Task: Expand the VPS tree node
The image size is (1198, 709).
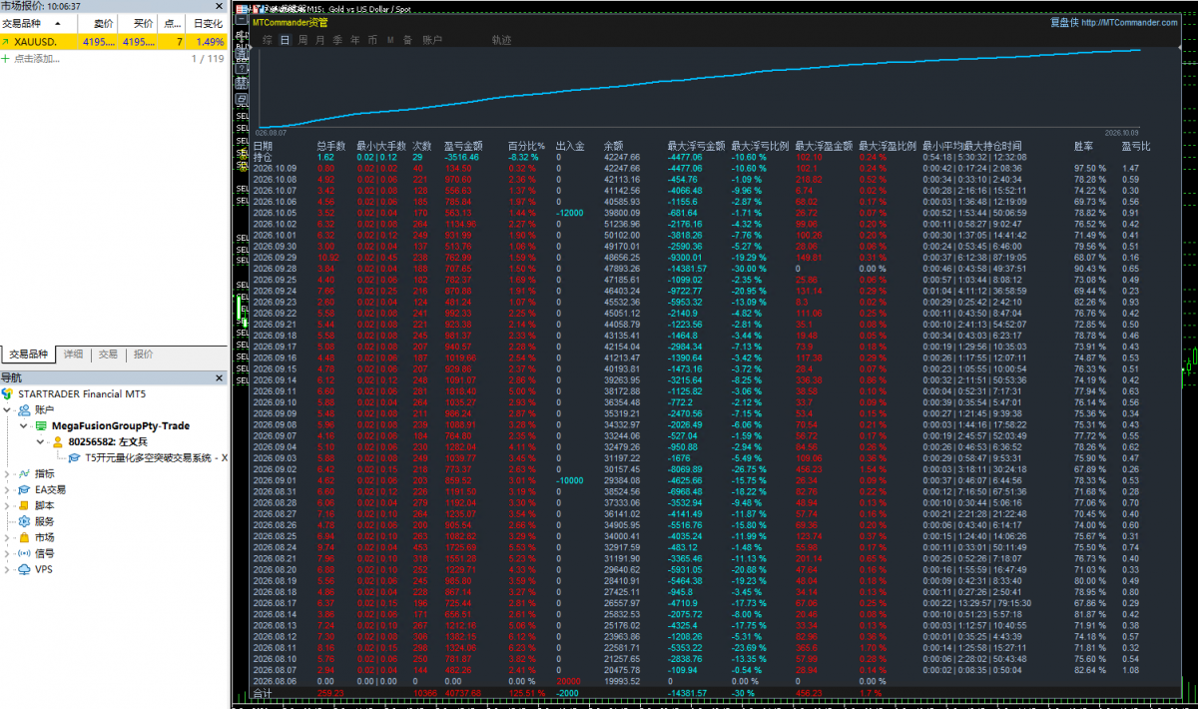Action: 9,569
